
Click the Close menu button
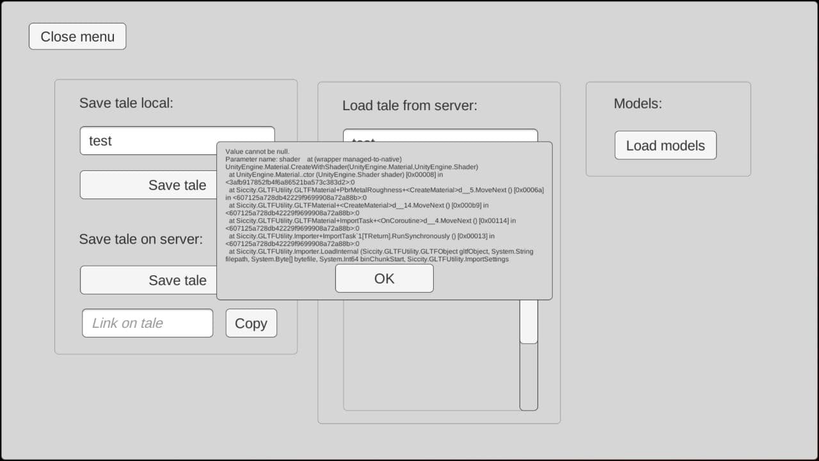pos(77,36)
